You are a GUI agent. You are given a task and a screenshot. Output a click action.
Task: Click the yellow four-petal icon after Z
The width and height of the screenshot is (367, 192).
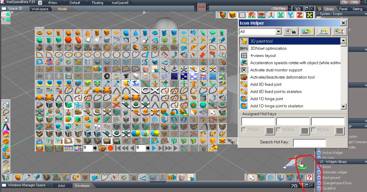click(x=310, y=15)
